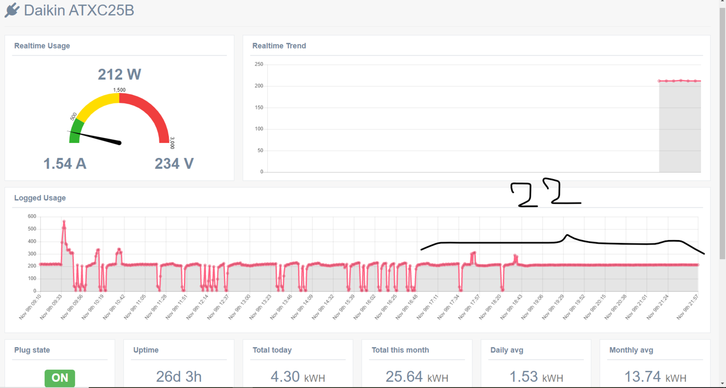Click the plug icon beside Daikin ATXC25B
The width and height of the screenshot is (726, 388).
[12, 10]
